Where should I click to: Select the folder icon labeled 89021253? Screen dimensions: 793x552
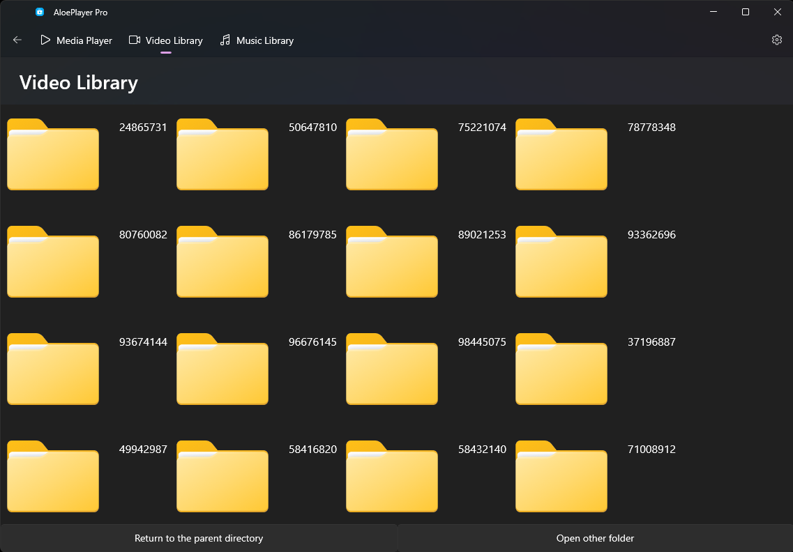(392, 262)
